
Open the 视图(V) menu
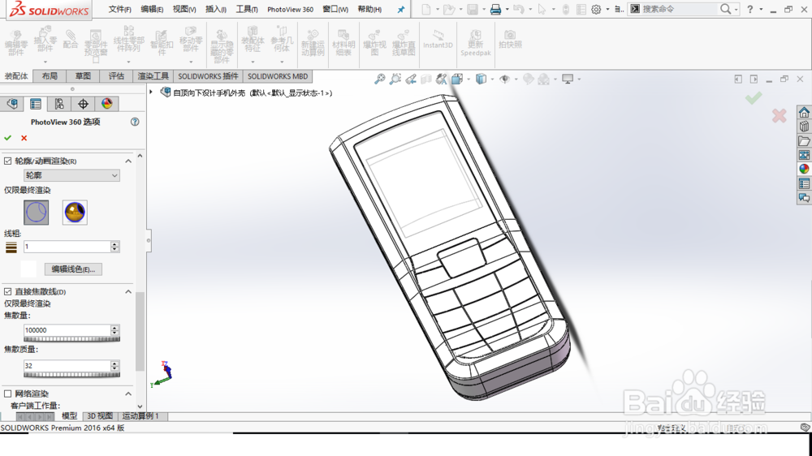(184, 9)
